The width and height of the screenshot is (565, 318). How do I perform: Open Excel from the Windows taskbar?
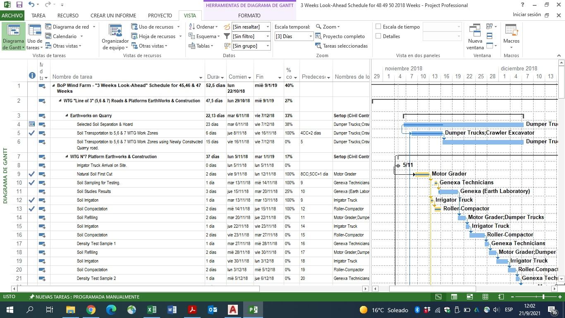pos(152,310)
